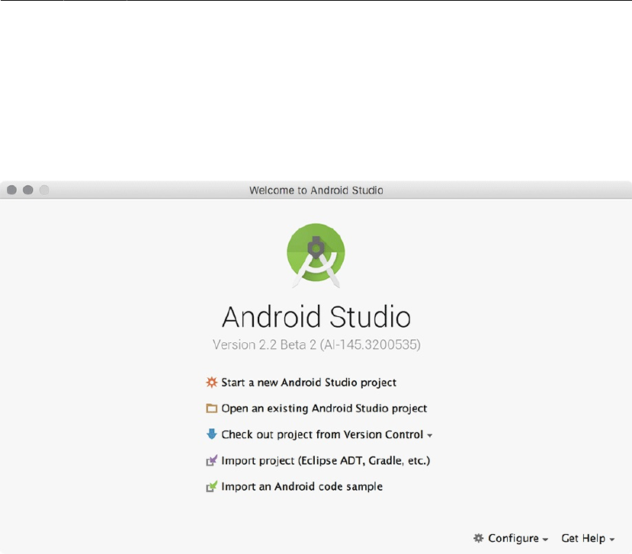Open the Configure dropdown menu
This screenshot has width=632, height=554.
coord(518,538)
